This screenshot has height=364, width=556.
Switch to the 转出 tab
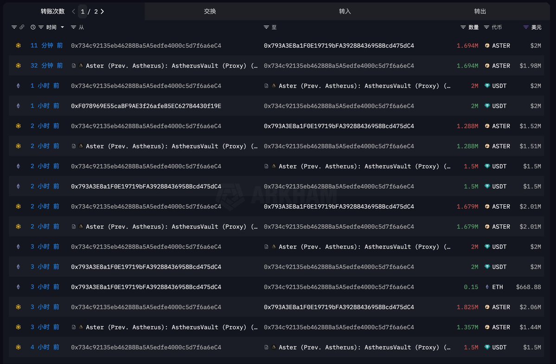point(480,11)
